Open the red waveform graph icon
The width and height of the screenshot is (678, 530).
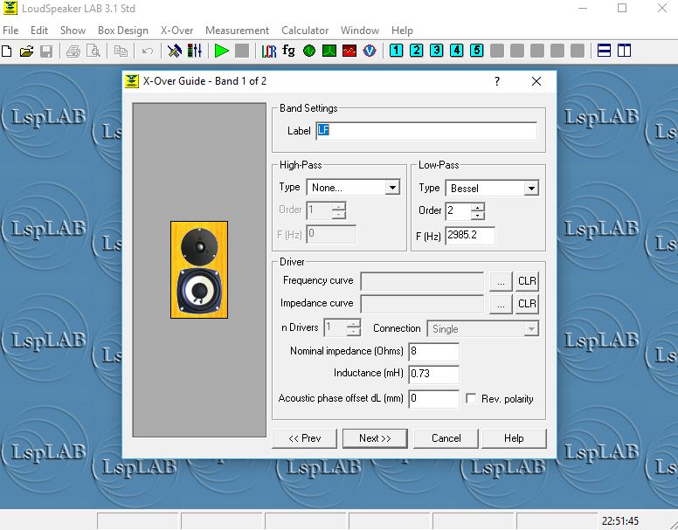(349, 51)
